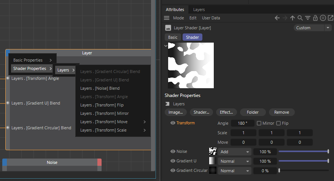Toggle visibility of Gradient Circular layer
Viewport: 334px width, 181px height.
click(173, 170)
